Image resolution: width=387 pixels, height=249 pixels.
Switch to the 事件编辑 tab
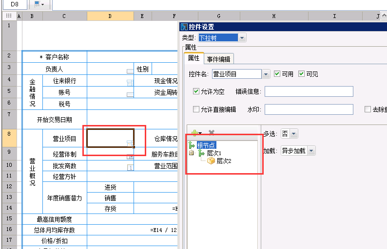[218, 59]
